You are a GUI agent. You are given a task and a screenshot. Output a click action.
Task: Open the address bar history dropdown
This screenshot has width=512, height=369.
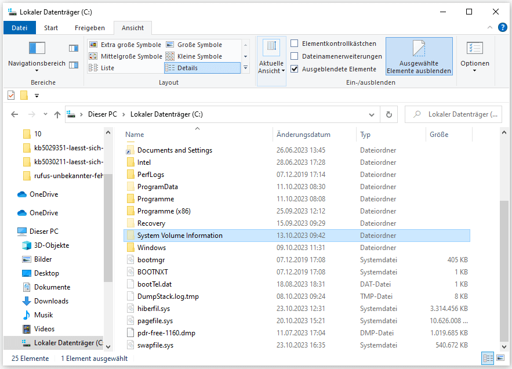coord(373,115)
